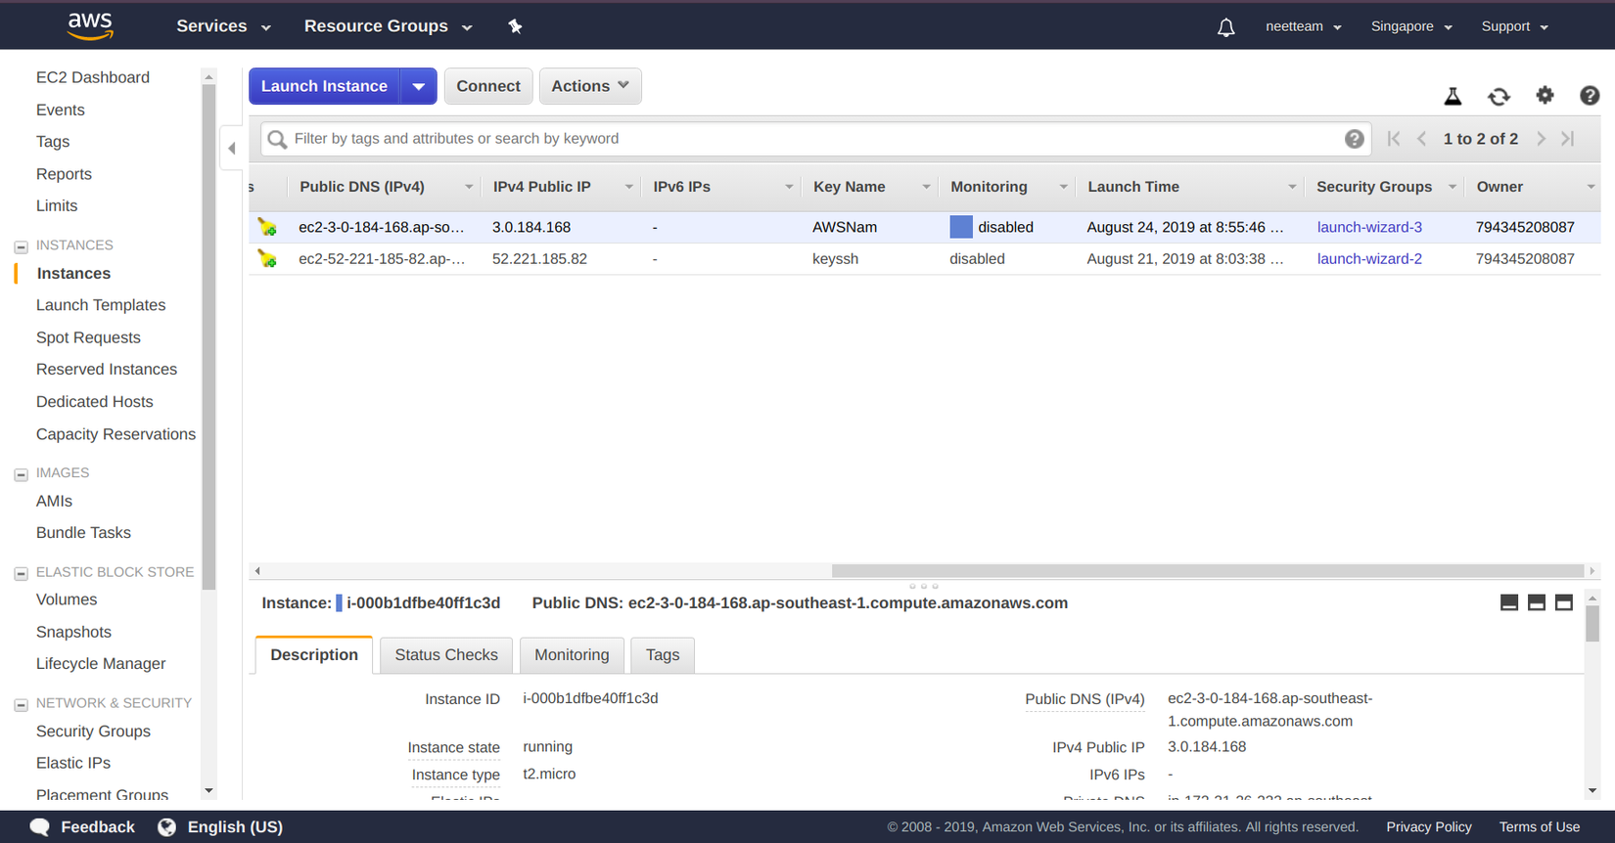The height and width of the screenshot is (843, 1615).
Task: Open the Terms of Use link
Action: [x=1540, y=827]
